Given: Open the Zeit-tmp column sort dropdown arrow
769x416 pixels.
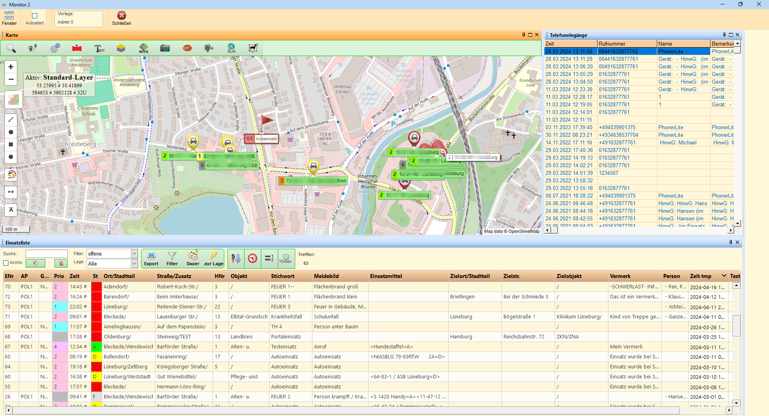Looking at the screenshot, I should (724, 276).
